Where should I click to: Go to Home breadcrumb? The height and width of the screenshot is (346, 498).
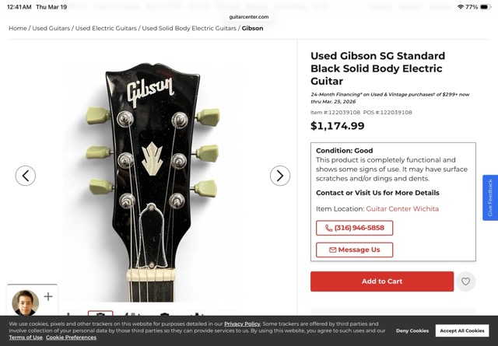click(18, 29)
